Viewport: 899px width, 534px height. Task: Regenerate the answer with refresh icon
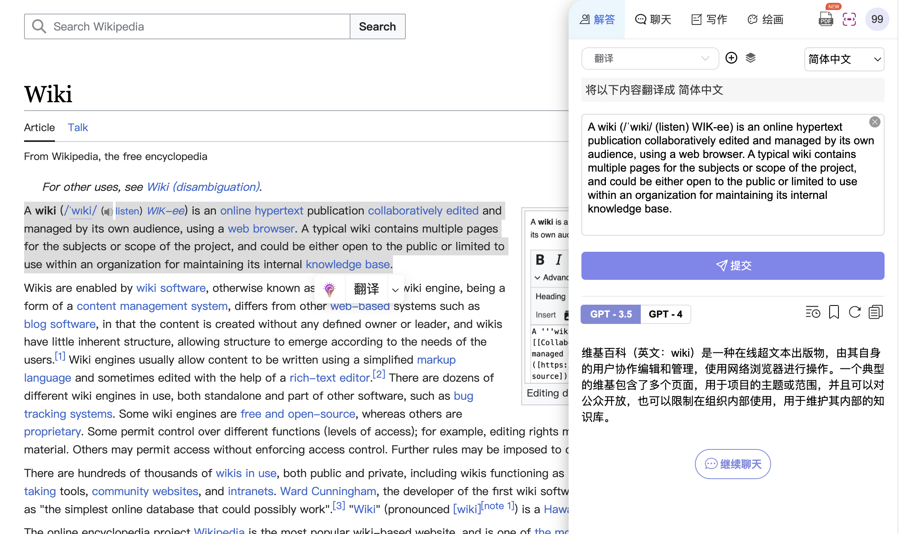pos(854,312)
